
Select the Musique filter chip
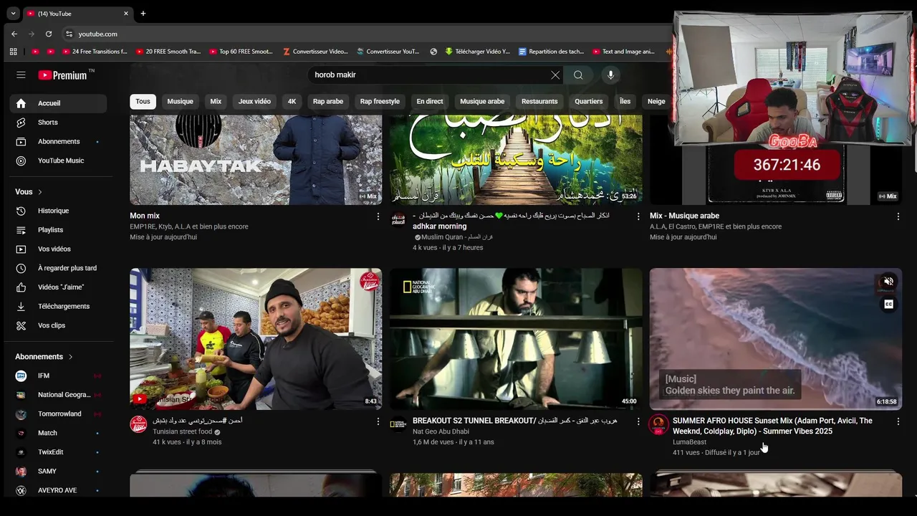180,101
